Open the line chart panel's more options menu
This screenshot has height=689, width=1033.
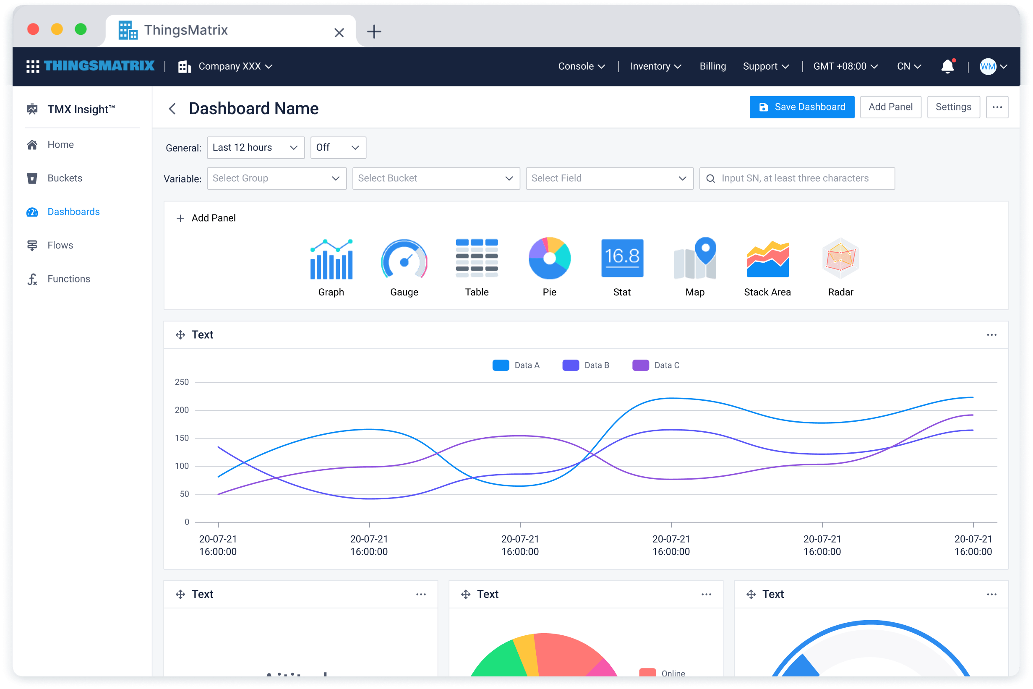pyautogui.click(x=991, y=335)
